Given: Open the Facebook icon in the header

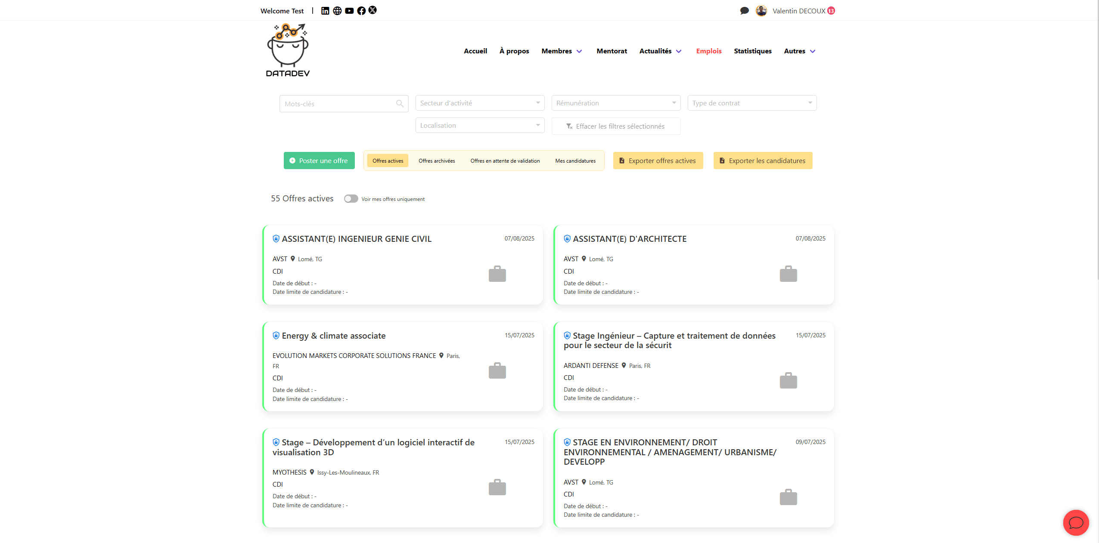Looking at the screenshot, I should point(361,10).
